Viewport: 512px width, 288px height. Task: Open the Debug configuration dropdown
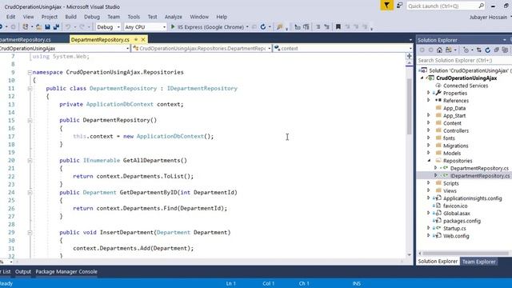(x=108, y=27)
